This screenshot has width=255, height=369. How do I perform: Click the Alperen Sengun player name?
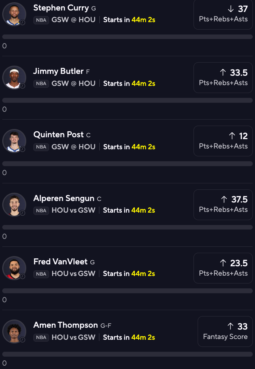click(x=64, y=198)
